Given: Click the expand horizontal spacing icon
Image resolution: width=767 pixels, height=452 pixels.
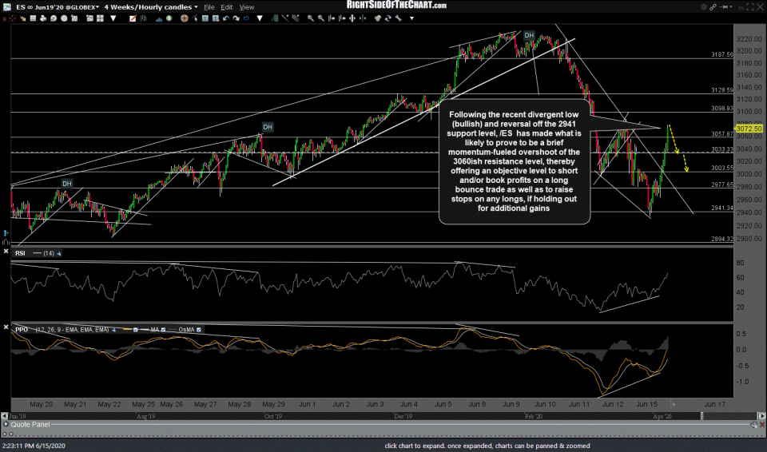Looking at the screenshot, I should pos(352,18).
